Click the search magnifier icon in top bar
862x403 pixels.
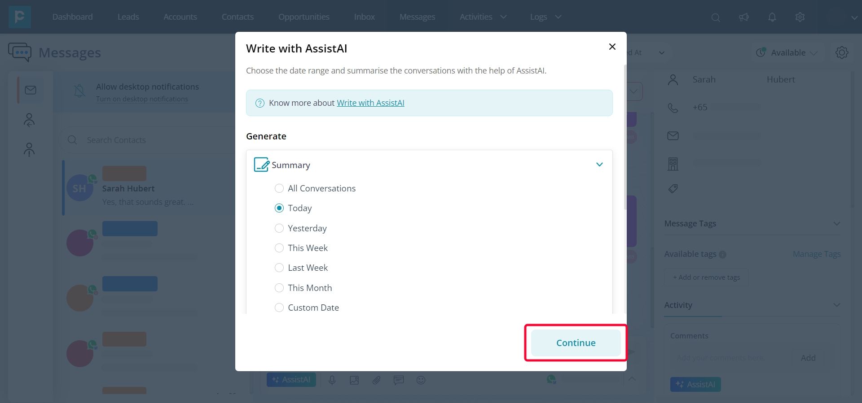pyautogui.click(x=716, y=17)
